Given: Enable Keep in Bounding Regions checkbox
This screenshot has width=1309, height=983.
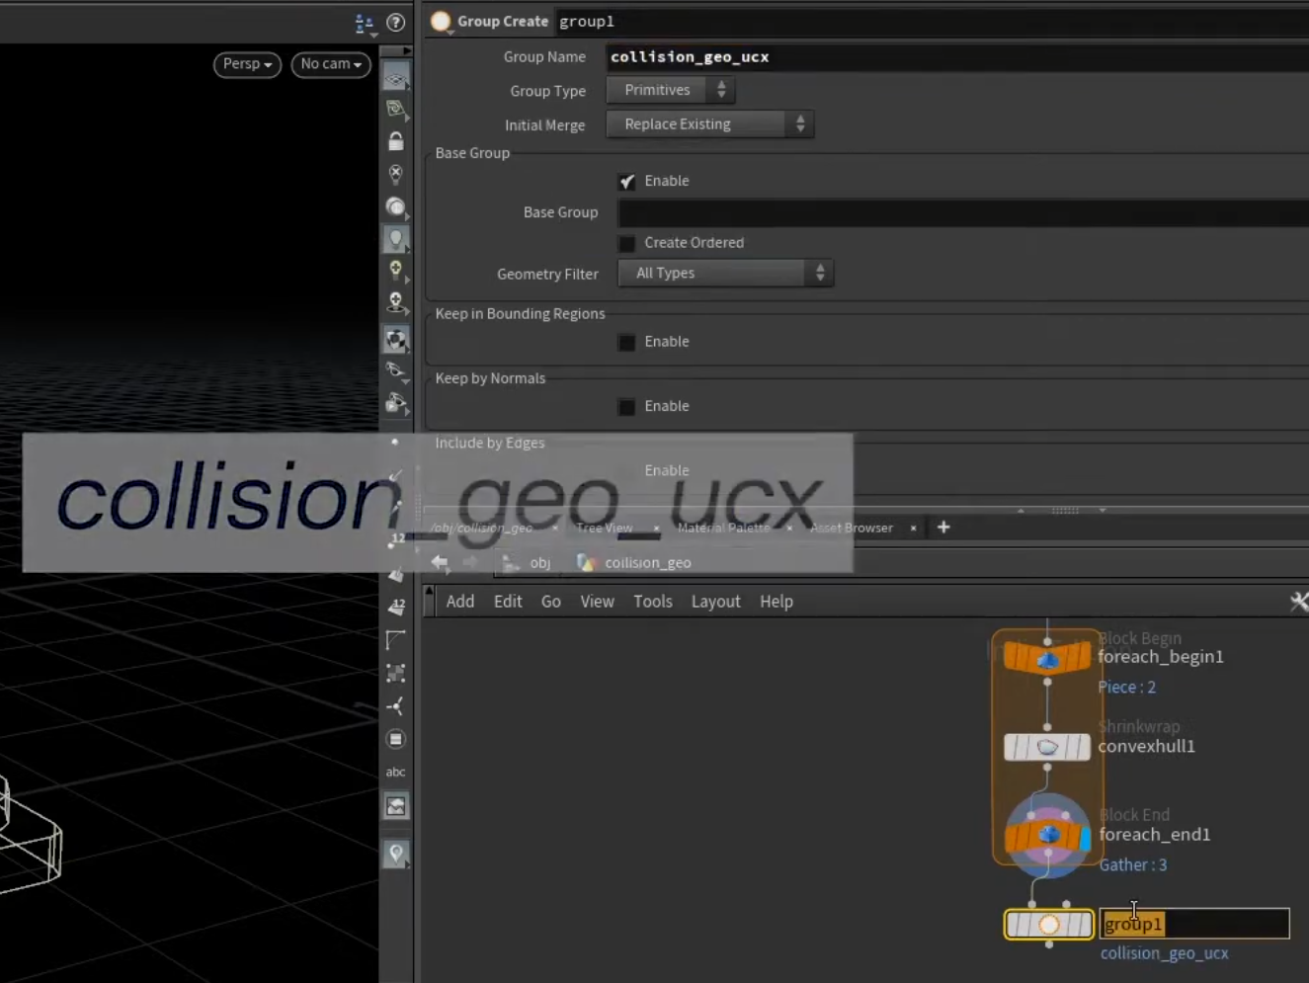Looking at the screenshot, I should [626, 342].
